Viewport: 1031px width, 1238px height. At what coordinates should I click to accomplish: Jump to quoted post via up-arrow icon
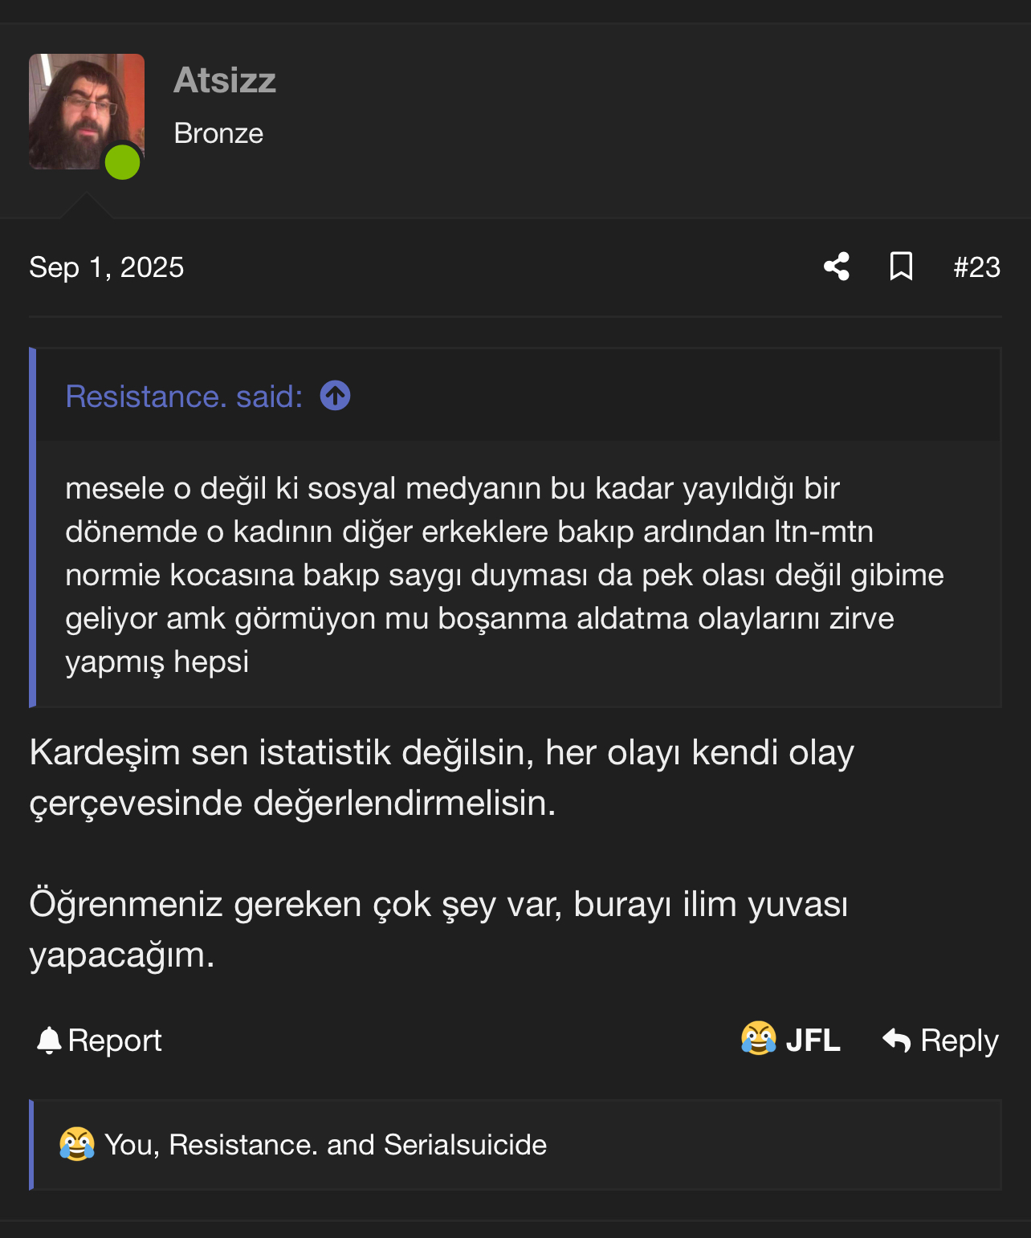(335, 396)
